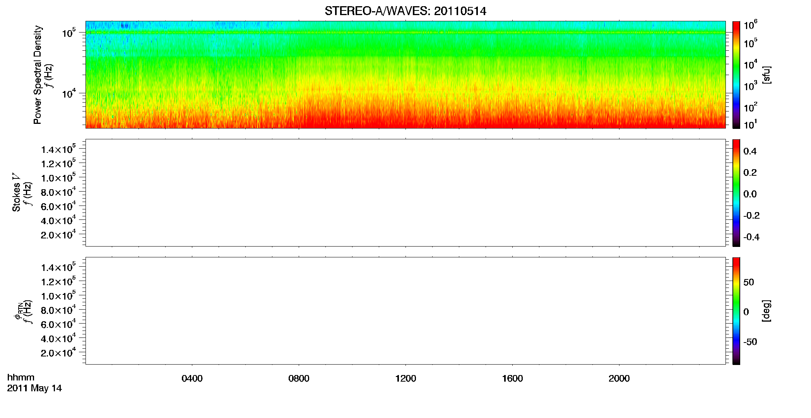Image resolution: width=811 pixels, height=418 pixels.
Task: Click the yellow 100 kHz line in spectrogram
Action: tap(405, 33)
